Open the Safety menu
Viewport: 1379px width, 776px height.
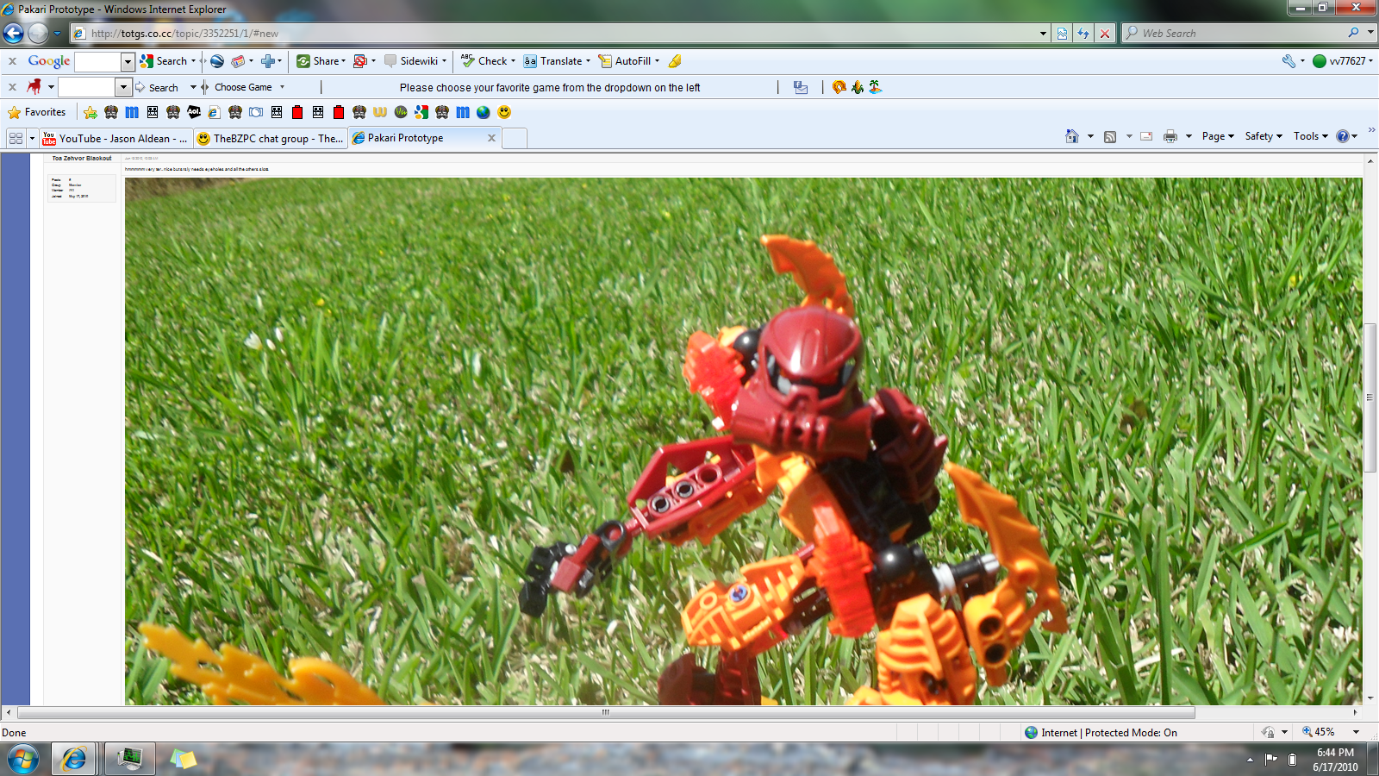click(x=1264, y=136)
